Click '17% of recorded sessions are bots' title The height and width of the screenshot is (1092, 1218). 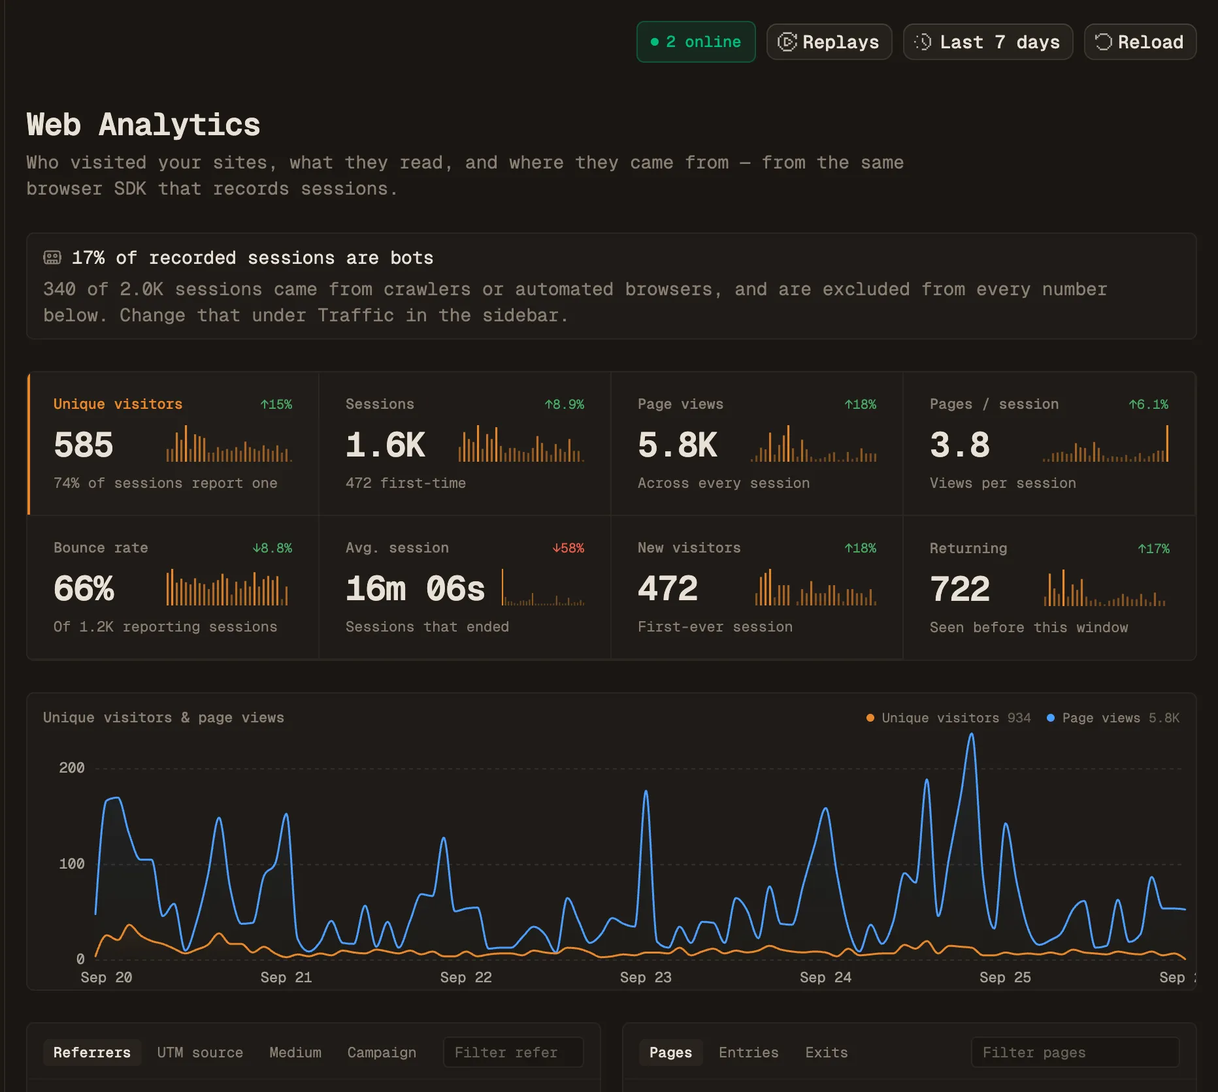tap(252, 258)
